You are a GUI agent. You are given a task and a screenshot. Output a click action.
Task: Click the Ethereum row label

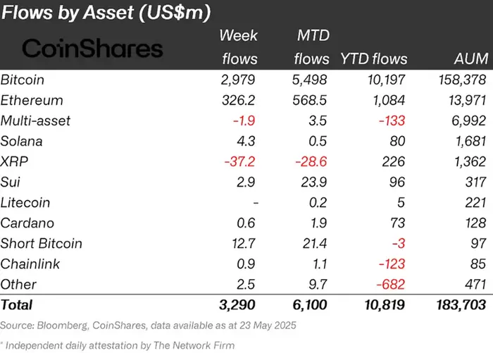[32, 100]
